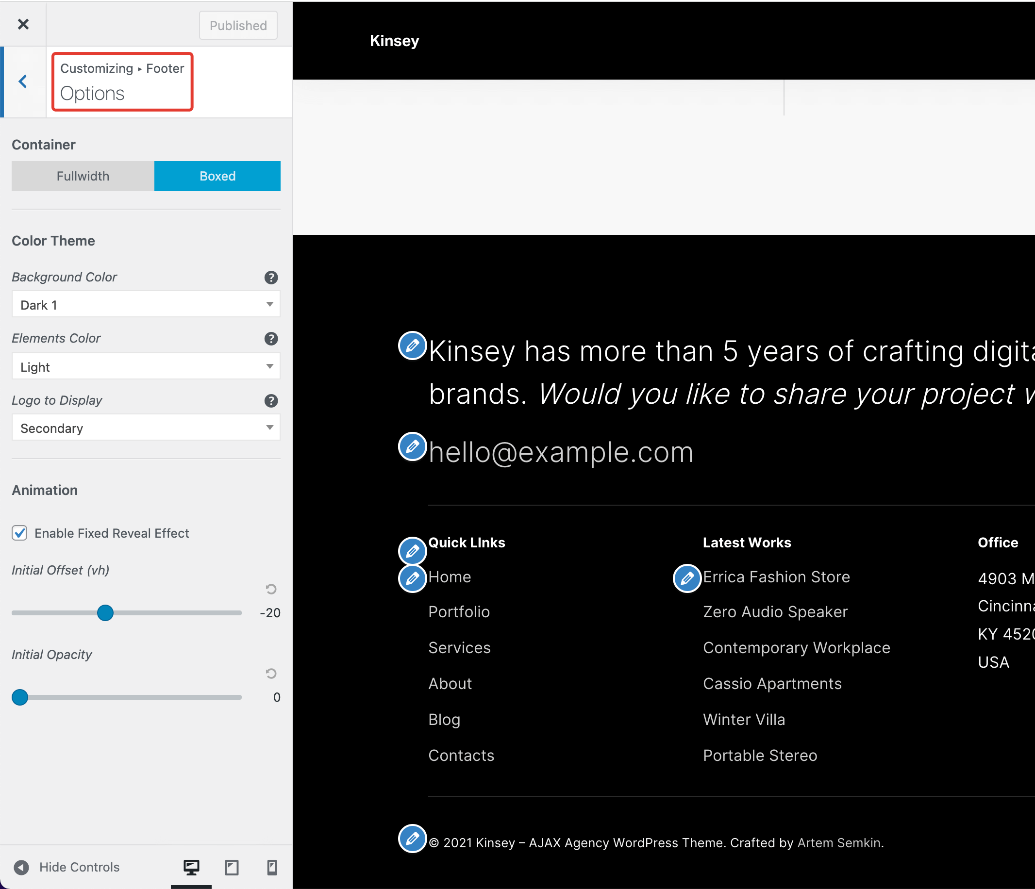Click Logo to Display help icon
The height and width of the screenshot is (889, 1035).
click(x=271, y=400)
